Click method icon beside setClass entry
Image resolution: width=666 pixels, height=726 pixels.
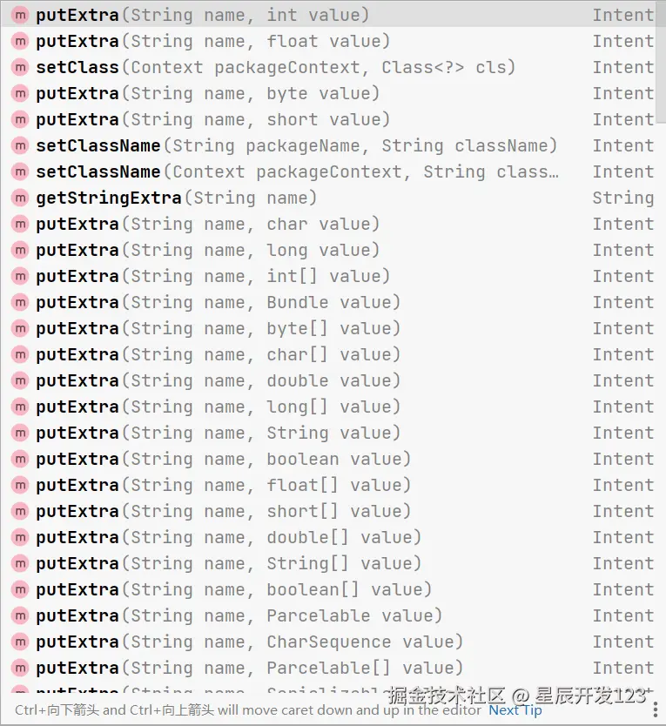[19, 67]
